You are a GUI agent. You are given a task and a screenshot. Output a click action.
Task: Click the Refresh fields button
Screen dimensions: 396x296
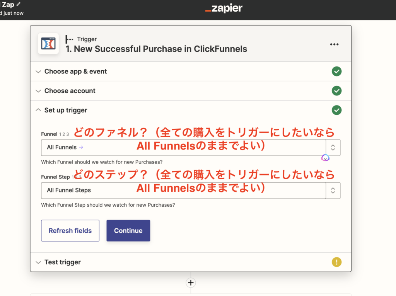coord(70,231)
